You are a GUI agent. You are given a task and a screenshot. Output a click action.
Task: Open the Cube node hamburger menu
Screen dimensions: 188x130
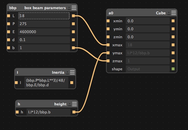174,13
